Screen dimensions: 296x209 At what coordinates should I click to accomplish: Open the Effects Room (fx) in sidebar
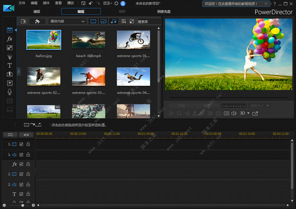pyautogui.click(x=10, y=39)
